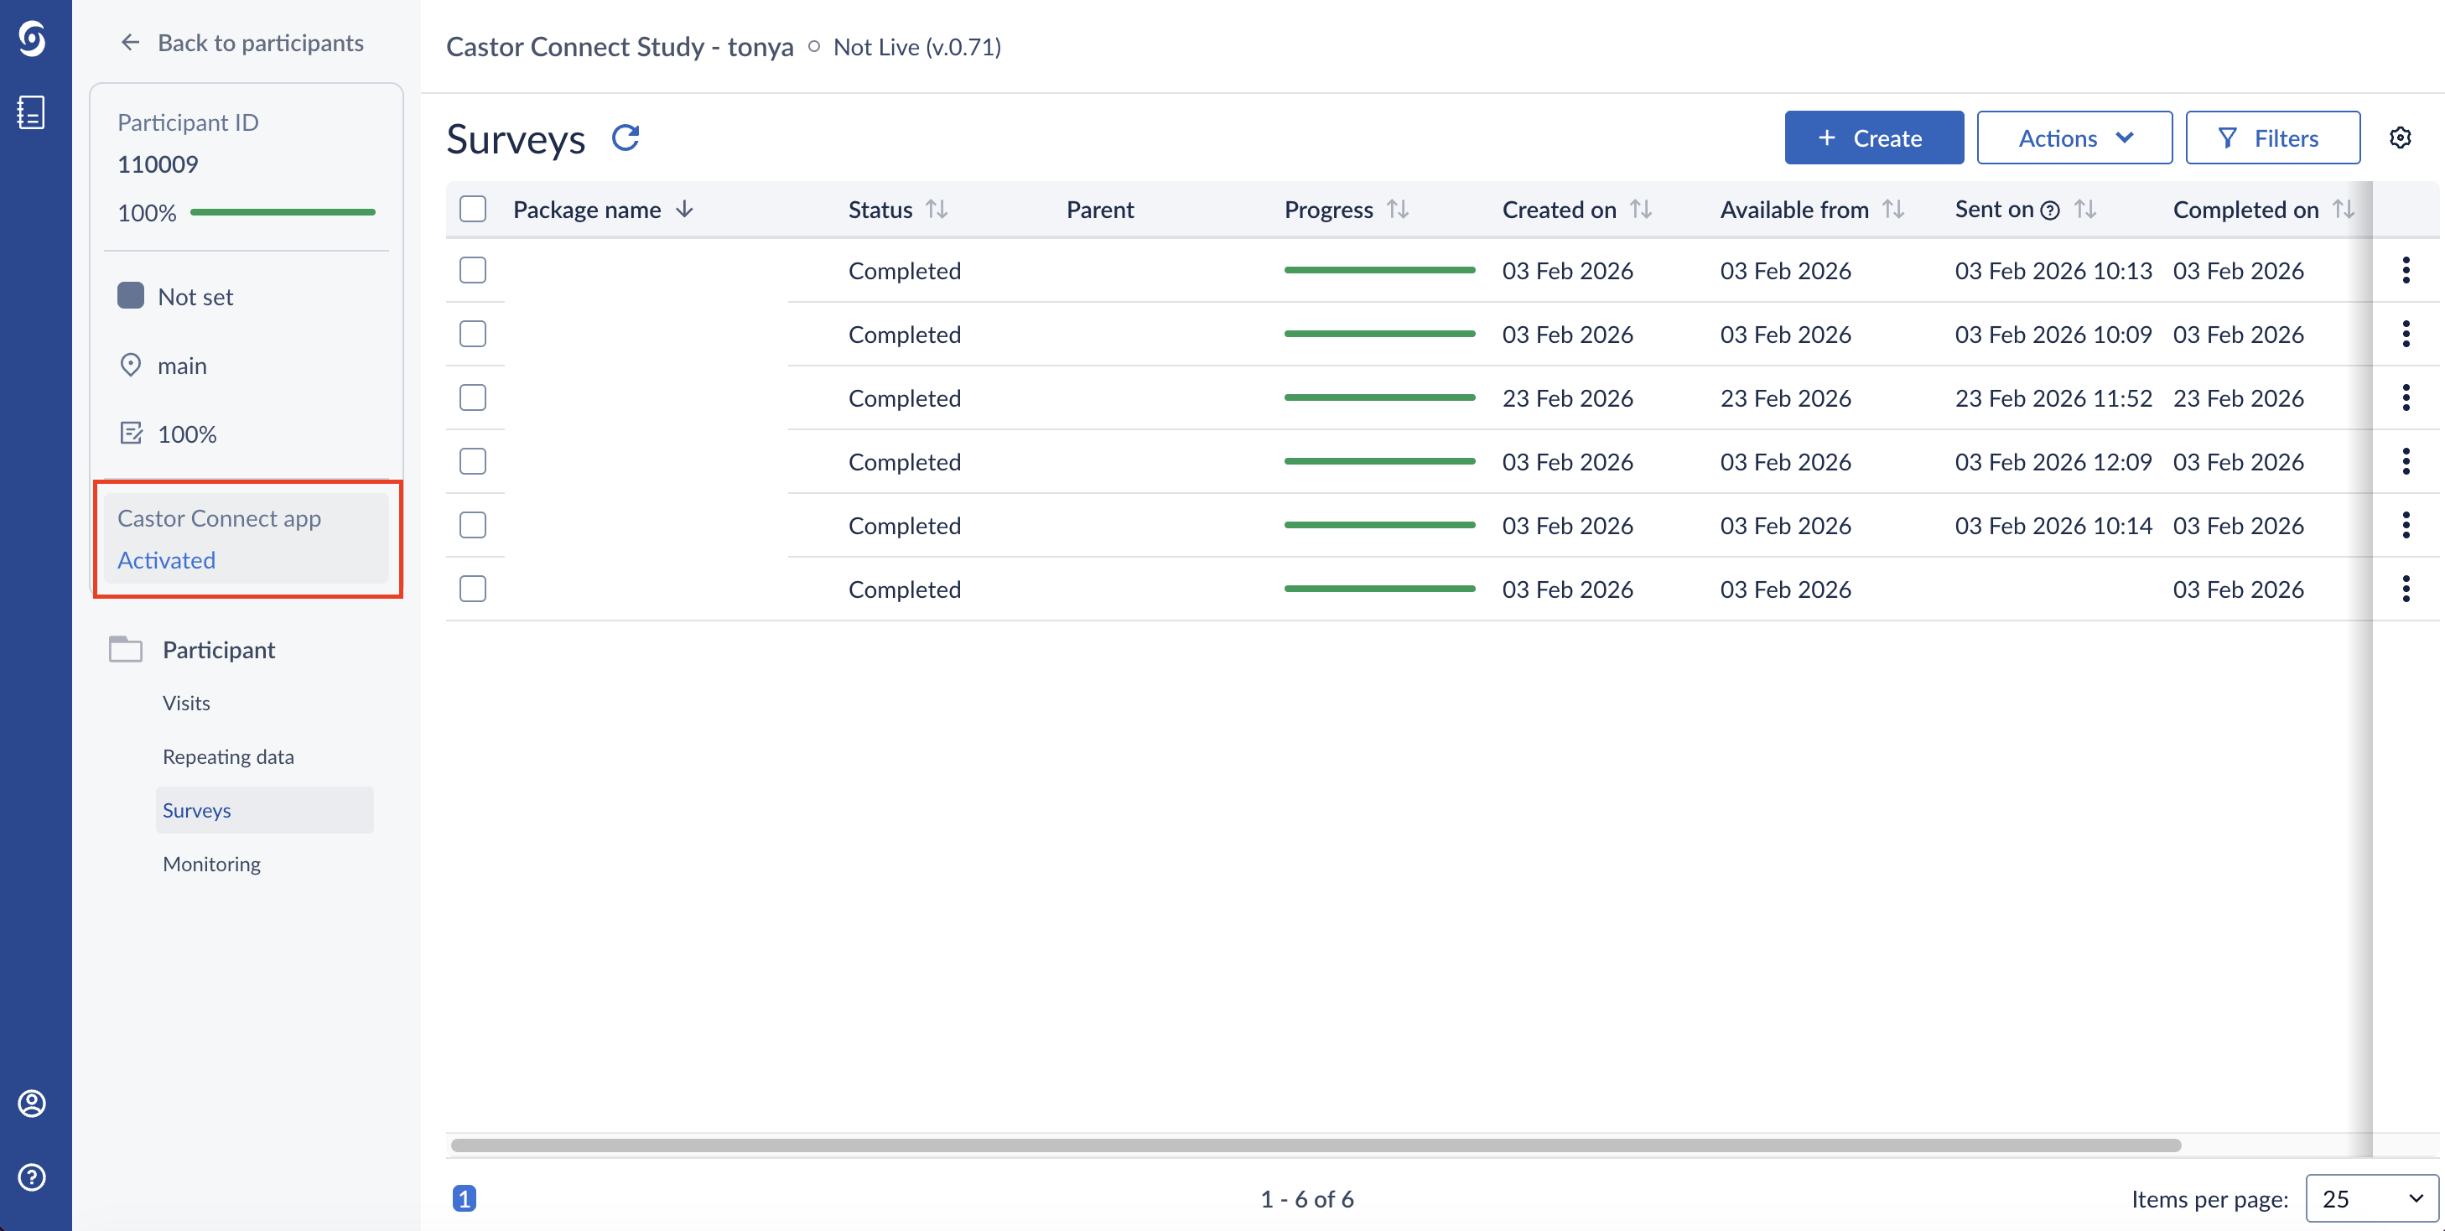
Task: Click the horizontal table scrollbar
Action: point(1315,1145)
